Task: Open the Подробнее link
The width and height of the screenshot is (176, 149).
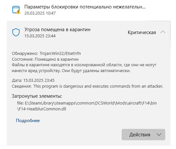Action: (28, 120)
